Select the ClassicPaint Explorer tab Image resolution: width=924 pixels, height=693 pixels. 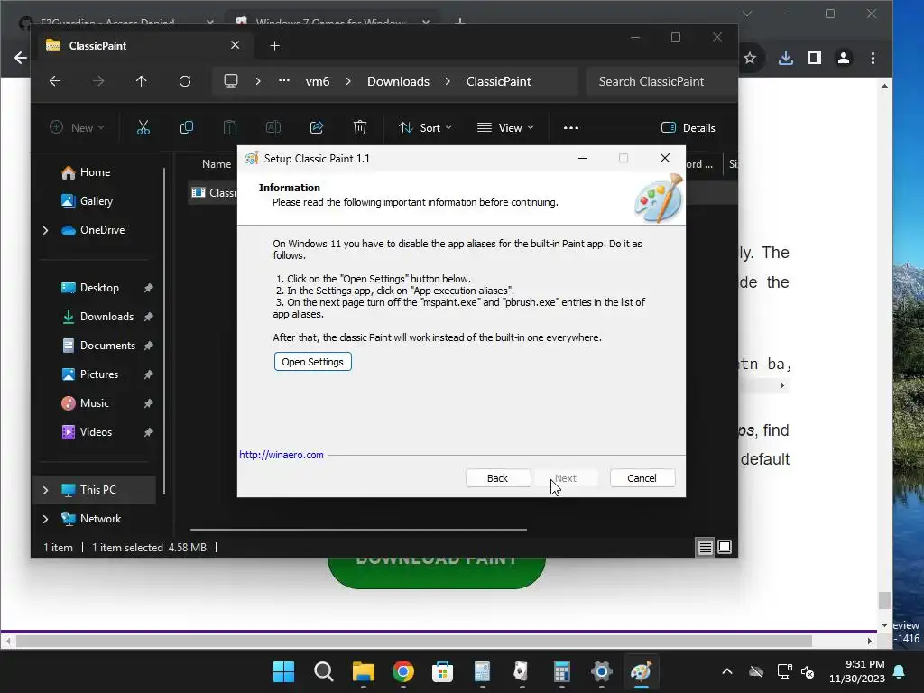144,45
